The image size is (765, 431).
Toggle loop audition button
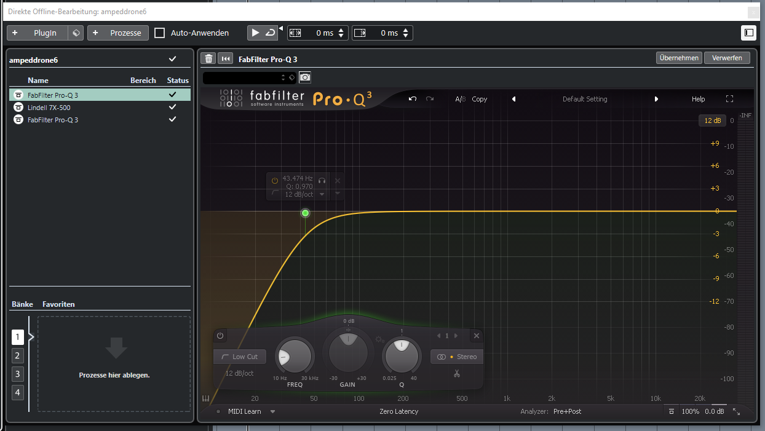coord(270,33)
